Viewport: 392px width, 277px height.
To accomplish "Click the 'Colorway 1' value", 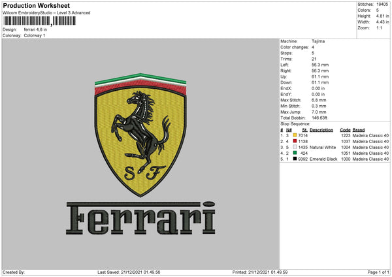I will [x=35, y=35].
